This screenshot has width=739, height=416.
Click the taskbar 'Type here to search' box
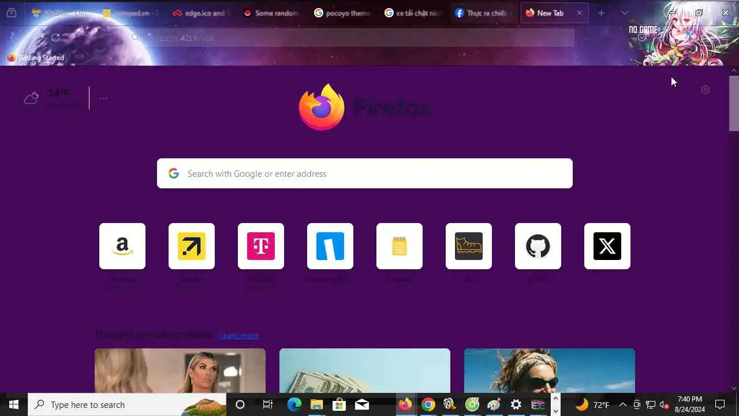coord(127,404)
